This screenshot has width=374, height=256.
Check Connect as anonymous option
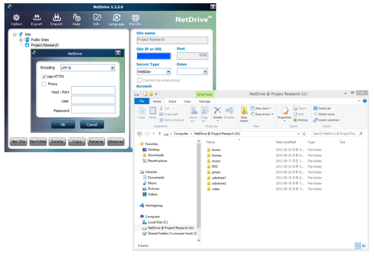tap(140, 80)
